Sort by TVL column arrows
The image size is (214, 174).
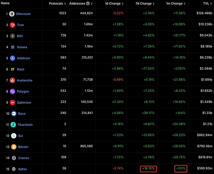(211, 4)
